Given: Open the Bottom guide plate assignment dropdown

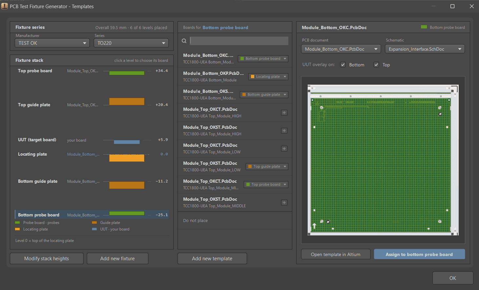Looking at the screenshot, I should click(264, 94).
